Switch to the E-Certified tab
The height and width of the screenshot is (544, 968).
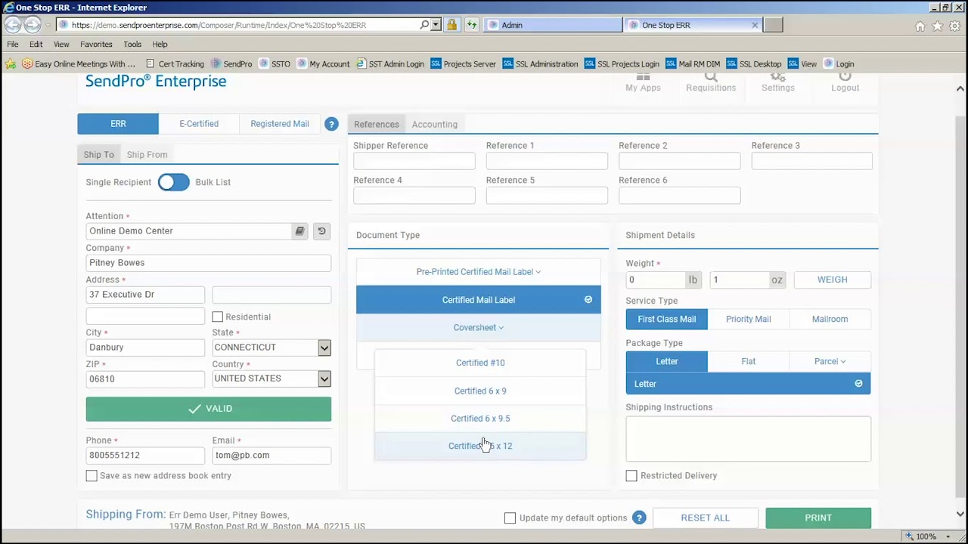(199, 124)
